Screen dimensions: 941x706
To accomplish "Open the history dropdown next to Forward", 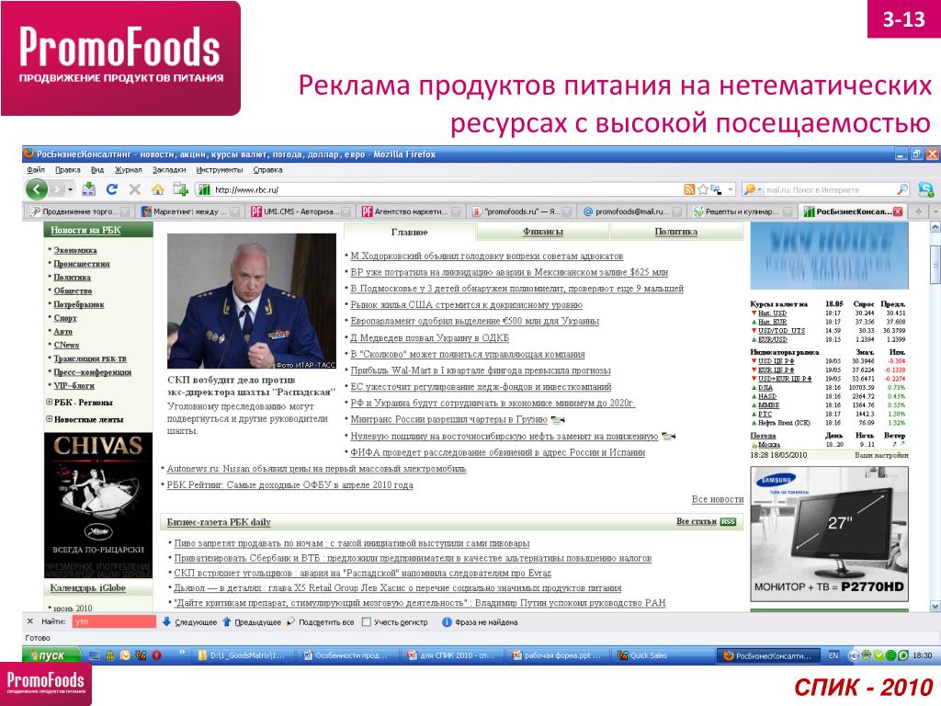I will pos(70,189).
